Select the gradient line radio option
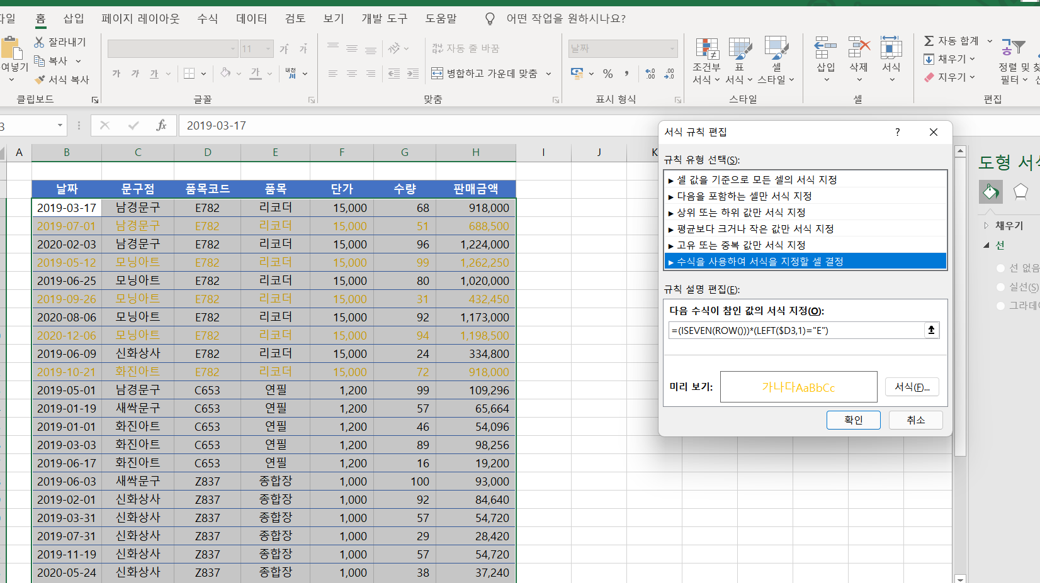 coord(1001,306)
